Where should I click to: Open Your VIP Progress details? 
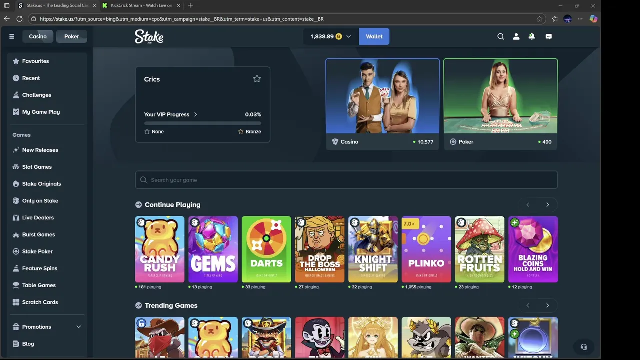(x=171, y=114)
